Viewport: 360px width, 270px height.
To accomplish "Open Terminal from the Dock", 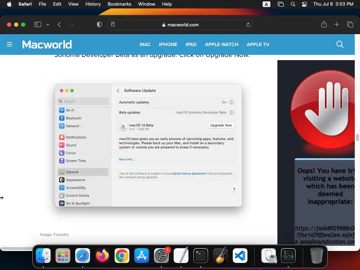I will click(x=201, y=256).
